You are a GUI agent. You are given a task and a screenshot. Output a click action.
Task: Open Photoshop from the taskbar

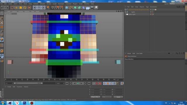(25, 103)
